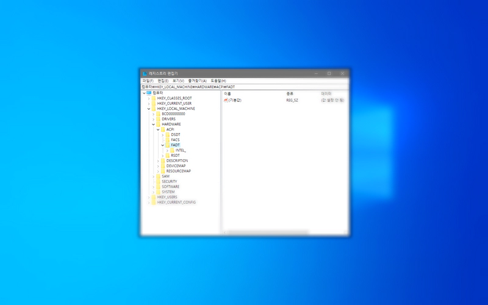Click the 컴퓨터 computer icon in tree
This screenshot has height=305, width=488.
149,93
